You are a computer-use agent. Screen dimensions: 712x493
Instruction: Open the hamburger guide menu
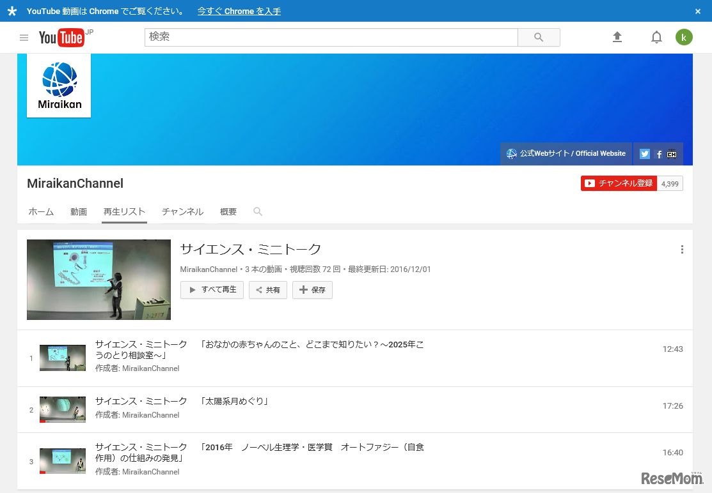click(24, 38)
